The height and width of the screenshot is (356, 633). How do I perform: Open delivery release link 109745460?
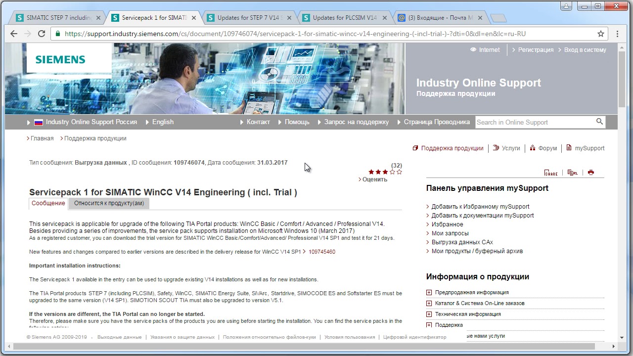click(322, 252)
